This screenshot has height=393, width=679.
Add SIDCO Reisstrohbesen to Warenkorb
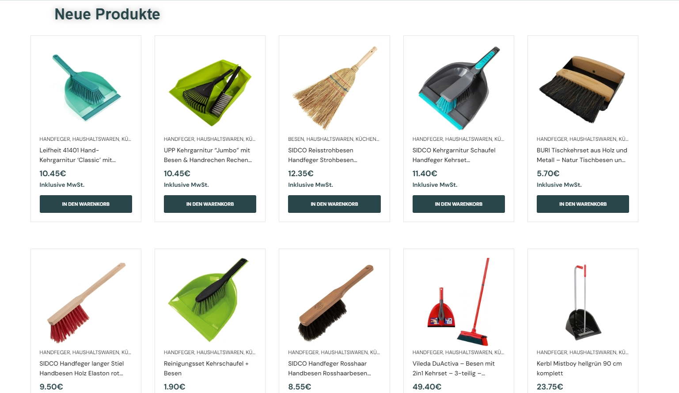coord(334,204)
